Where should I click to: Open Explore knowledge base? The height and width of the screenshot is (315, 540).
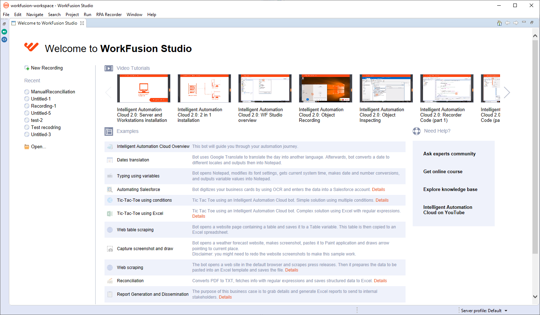pyautogui.click(x=450, y=190)
